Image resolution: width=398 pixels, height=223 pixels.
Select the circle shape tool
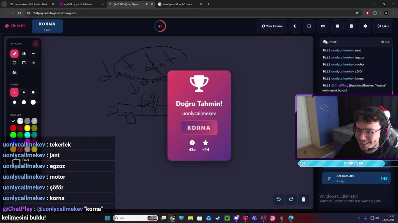click(14, 63)
